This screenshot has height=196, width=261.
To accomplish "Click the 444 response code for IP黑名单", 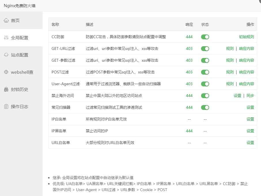I will 189,131.
